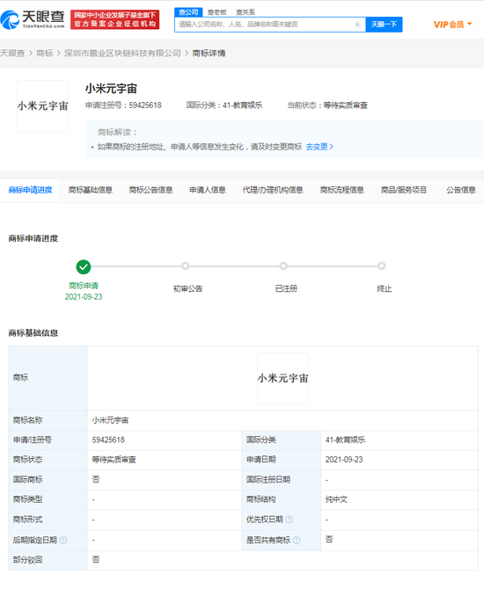Click the 终止 progress step circle

click(382, 266)
